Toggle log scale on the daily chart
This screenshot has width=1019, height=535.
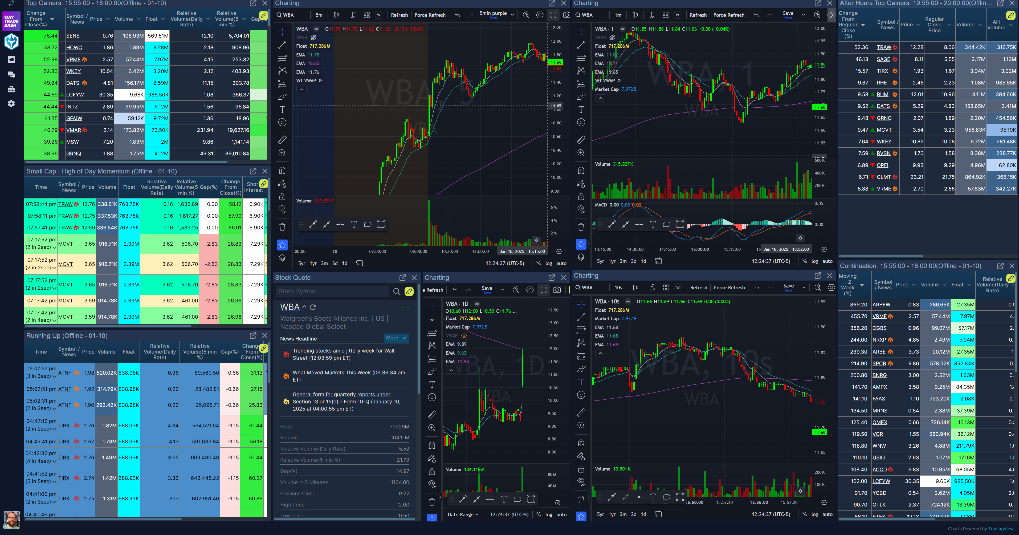tap(549, 514)
